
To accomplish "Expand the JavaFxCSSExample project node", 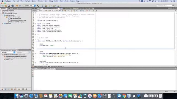I will point(1,10).
